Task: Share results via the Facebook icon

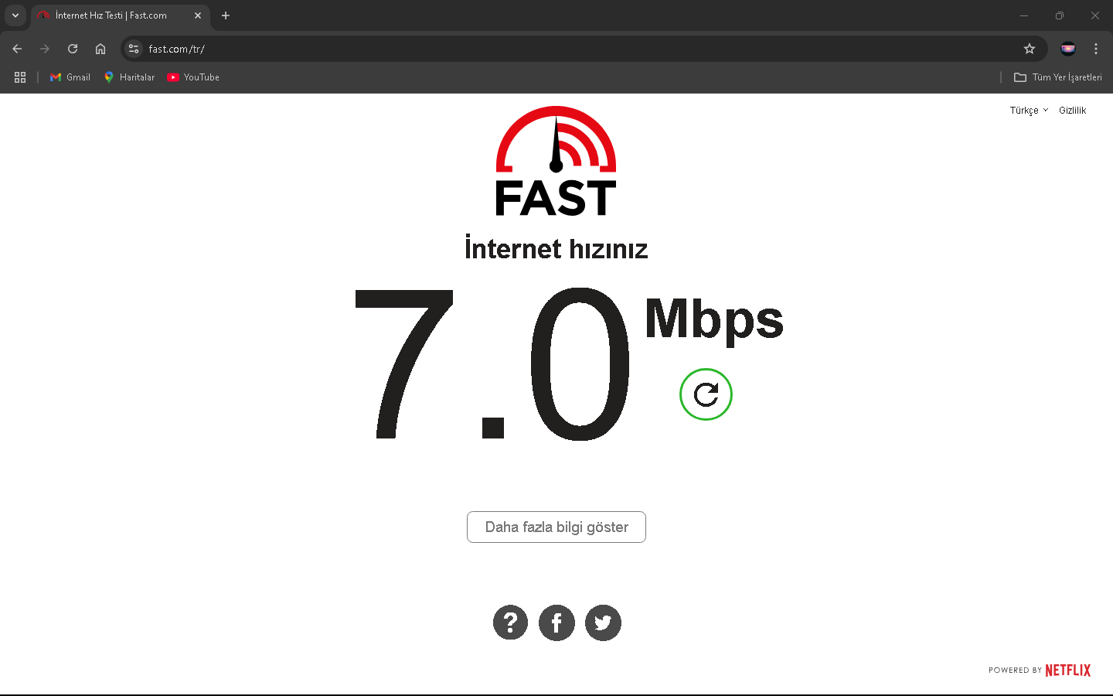Action: (556, 623)
